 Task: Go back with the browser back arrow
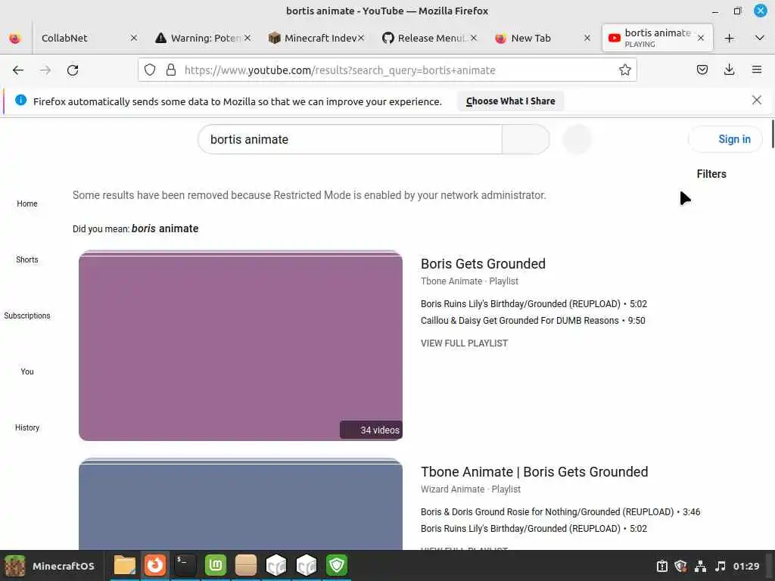[18, 70]
